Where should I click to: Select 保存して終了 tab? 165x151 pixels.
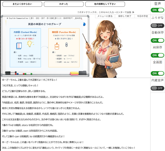click(x=125, y=16)
